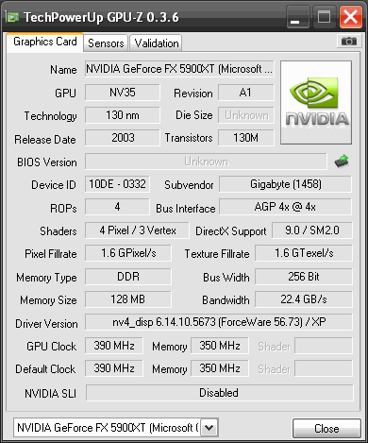
Task: Click the Memory Type field showing DDR
Action: click(128, 277)
